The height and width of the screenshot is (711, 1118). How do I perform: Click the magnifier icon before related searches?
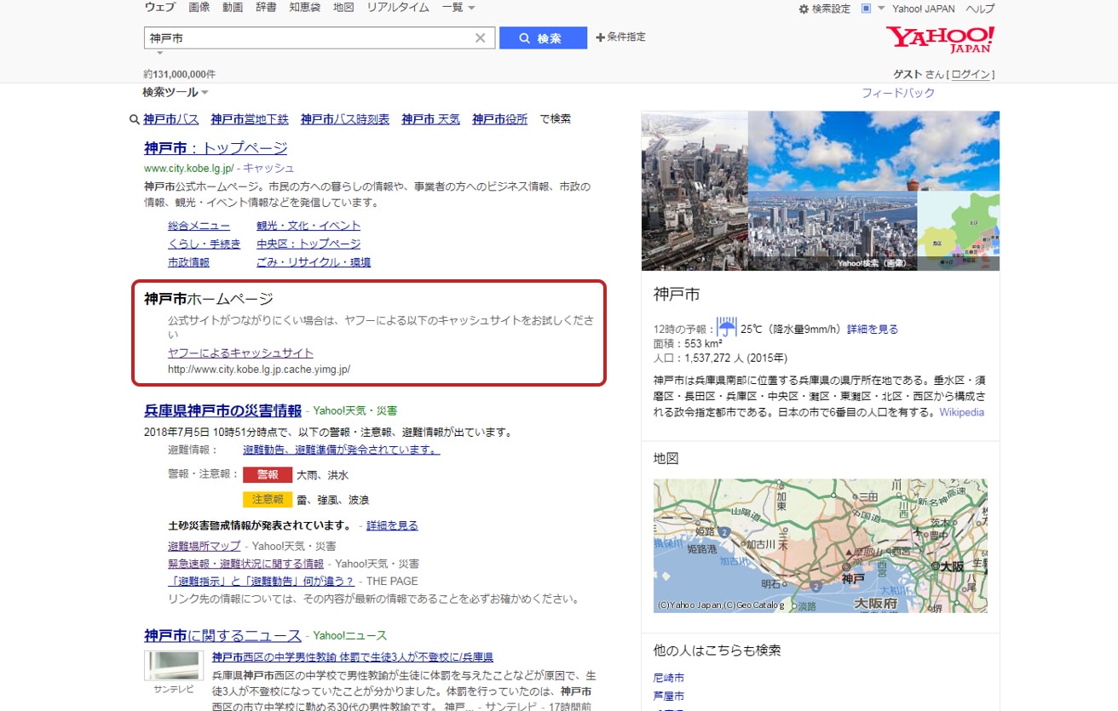[135, 120]
